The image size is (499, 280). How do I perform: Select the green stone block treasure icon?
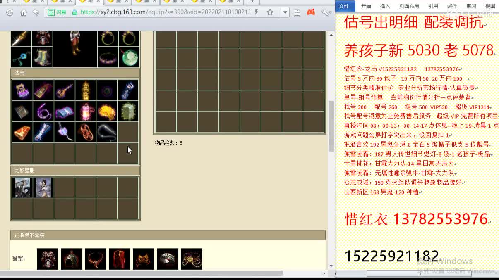pyautogui.click(x=128, y=111)
